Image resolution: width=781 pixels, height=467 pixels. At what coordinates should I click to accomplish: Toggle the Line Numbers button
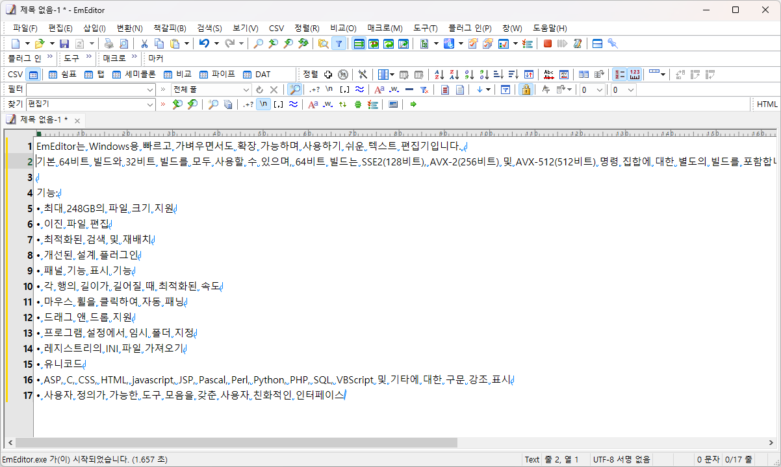click(620, 75)
